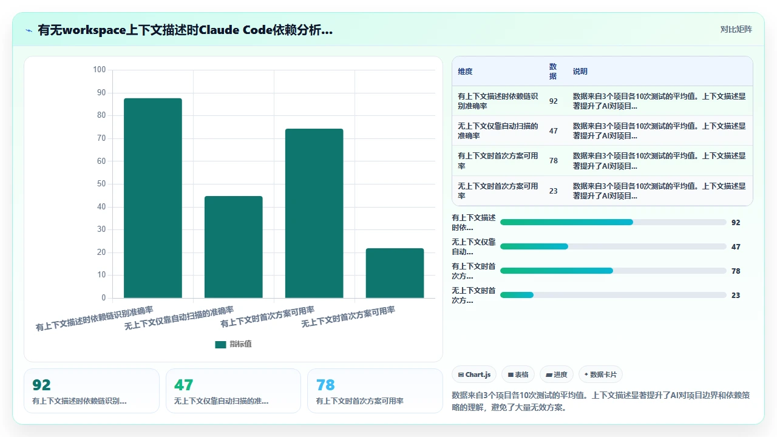
Task: Select the 进度 tag chip
Action: 556,374
